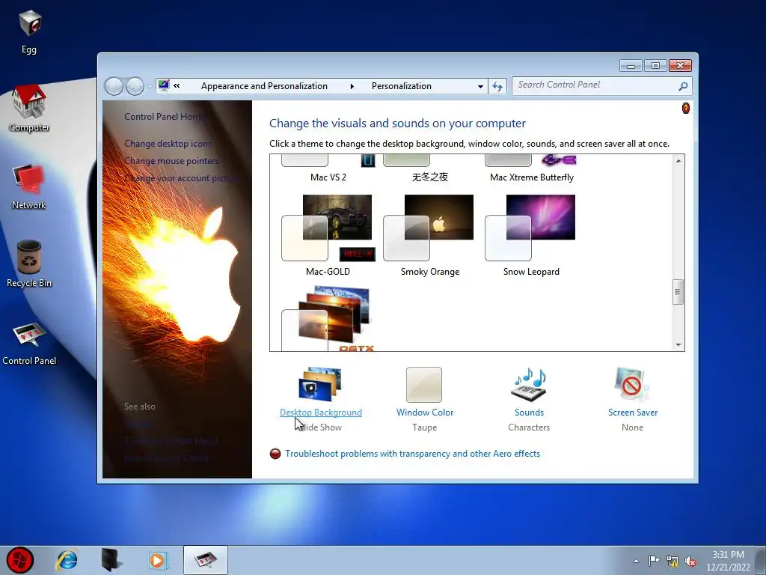Open the Recycle Bin icon
The width and height of the screenshot is (766, 575).
click(x=29, y=264)
